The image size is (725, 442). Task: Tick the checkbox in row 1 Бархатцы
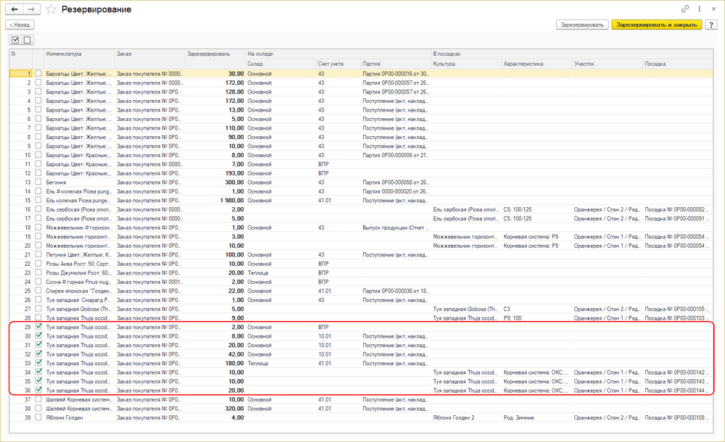(x=38, y=73)
